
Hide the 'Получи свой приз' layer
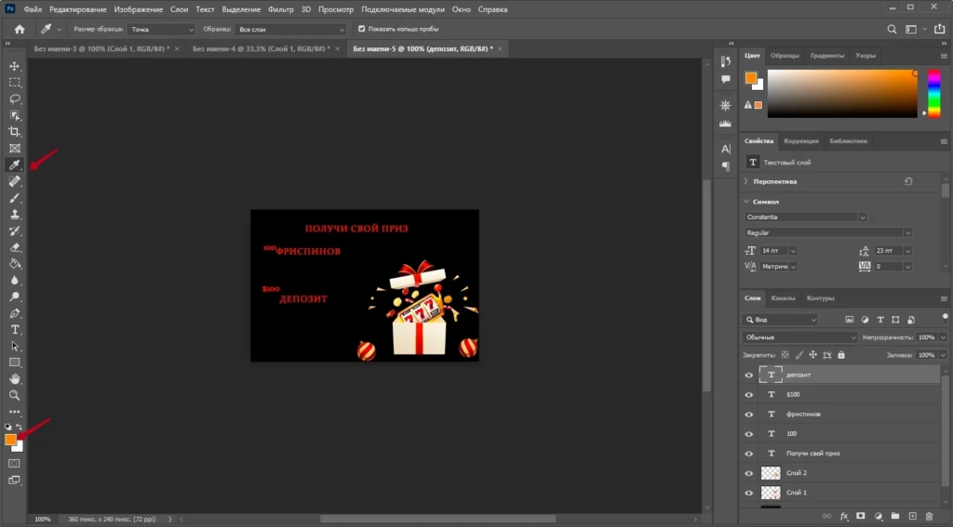point(749,454)
